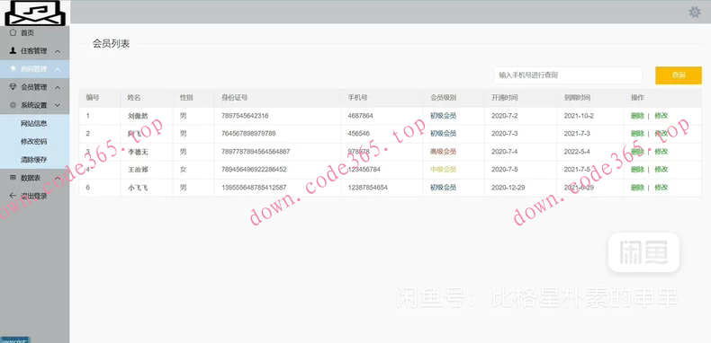Click ID number 139555648785412587

(x=254, y=188)
